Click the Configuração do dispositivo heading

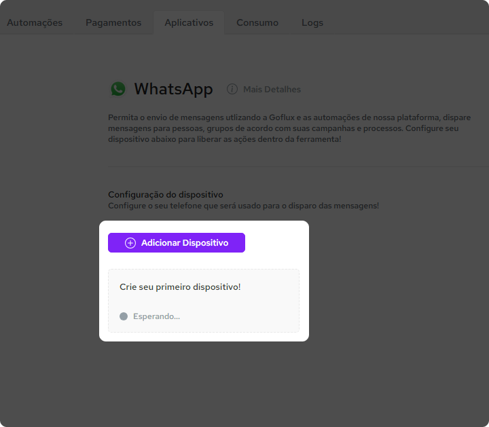(x=166, y=194)
